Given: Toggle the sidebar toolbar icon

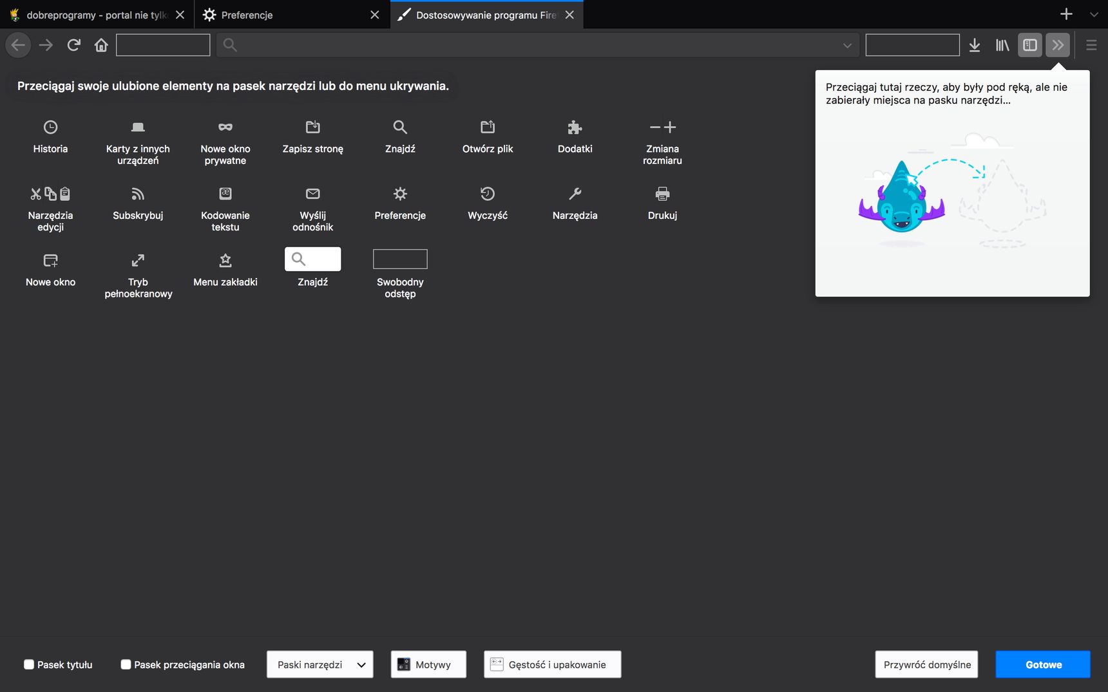Looking at the screenshot, I should (1030, 45).
